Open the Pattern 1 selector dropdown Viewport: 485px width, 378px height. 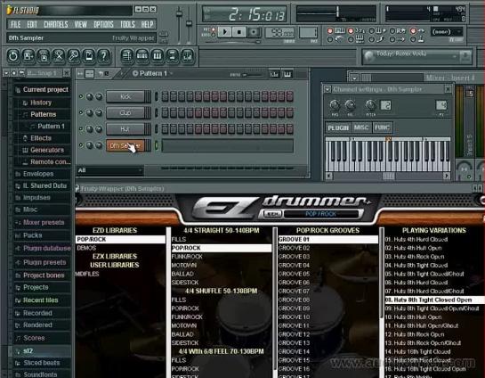(152, 73)
